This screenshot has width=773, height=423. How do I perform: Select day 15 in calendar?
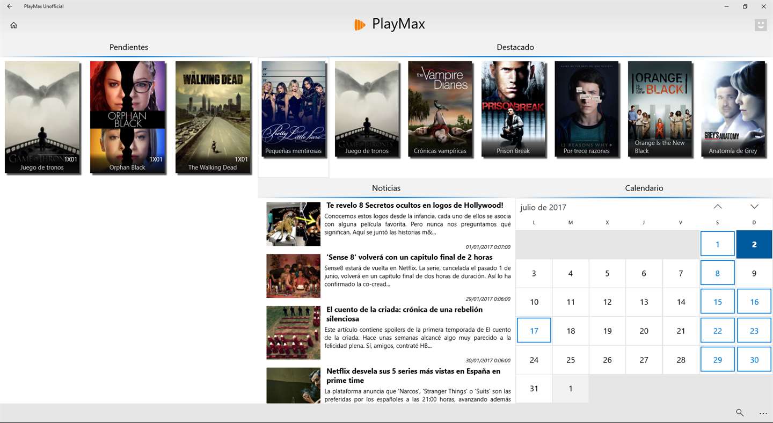718,302
